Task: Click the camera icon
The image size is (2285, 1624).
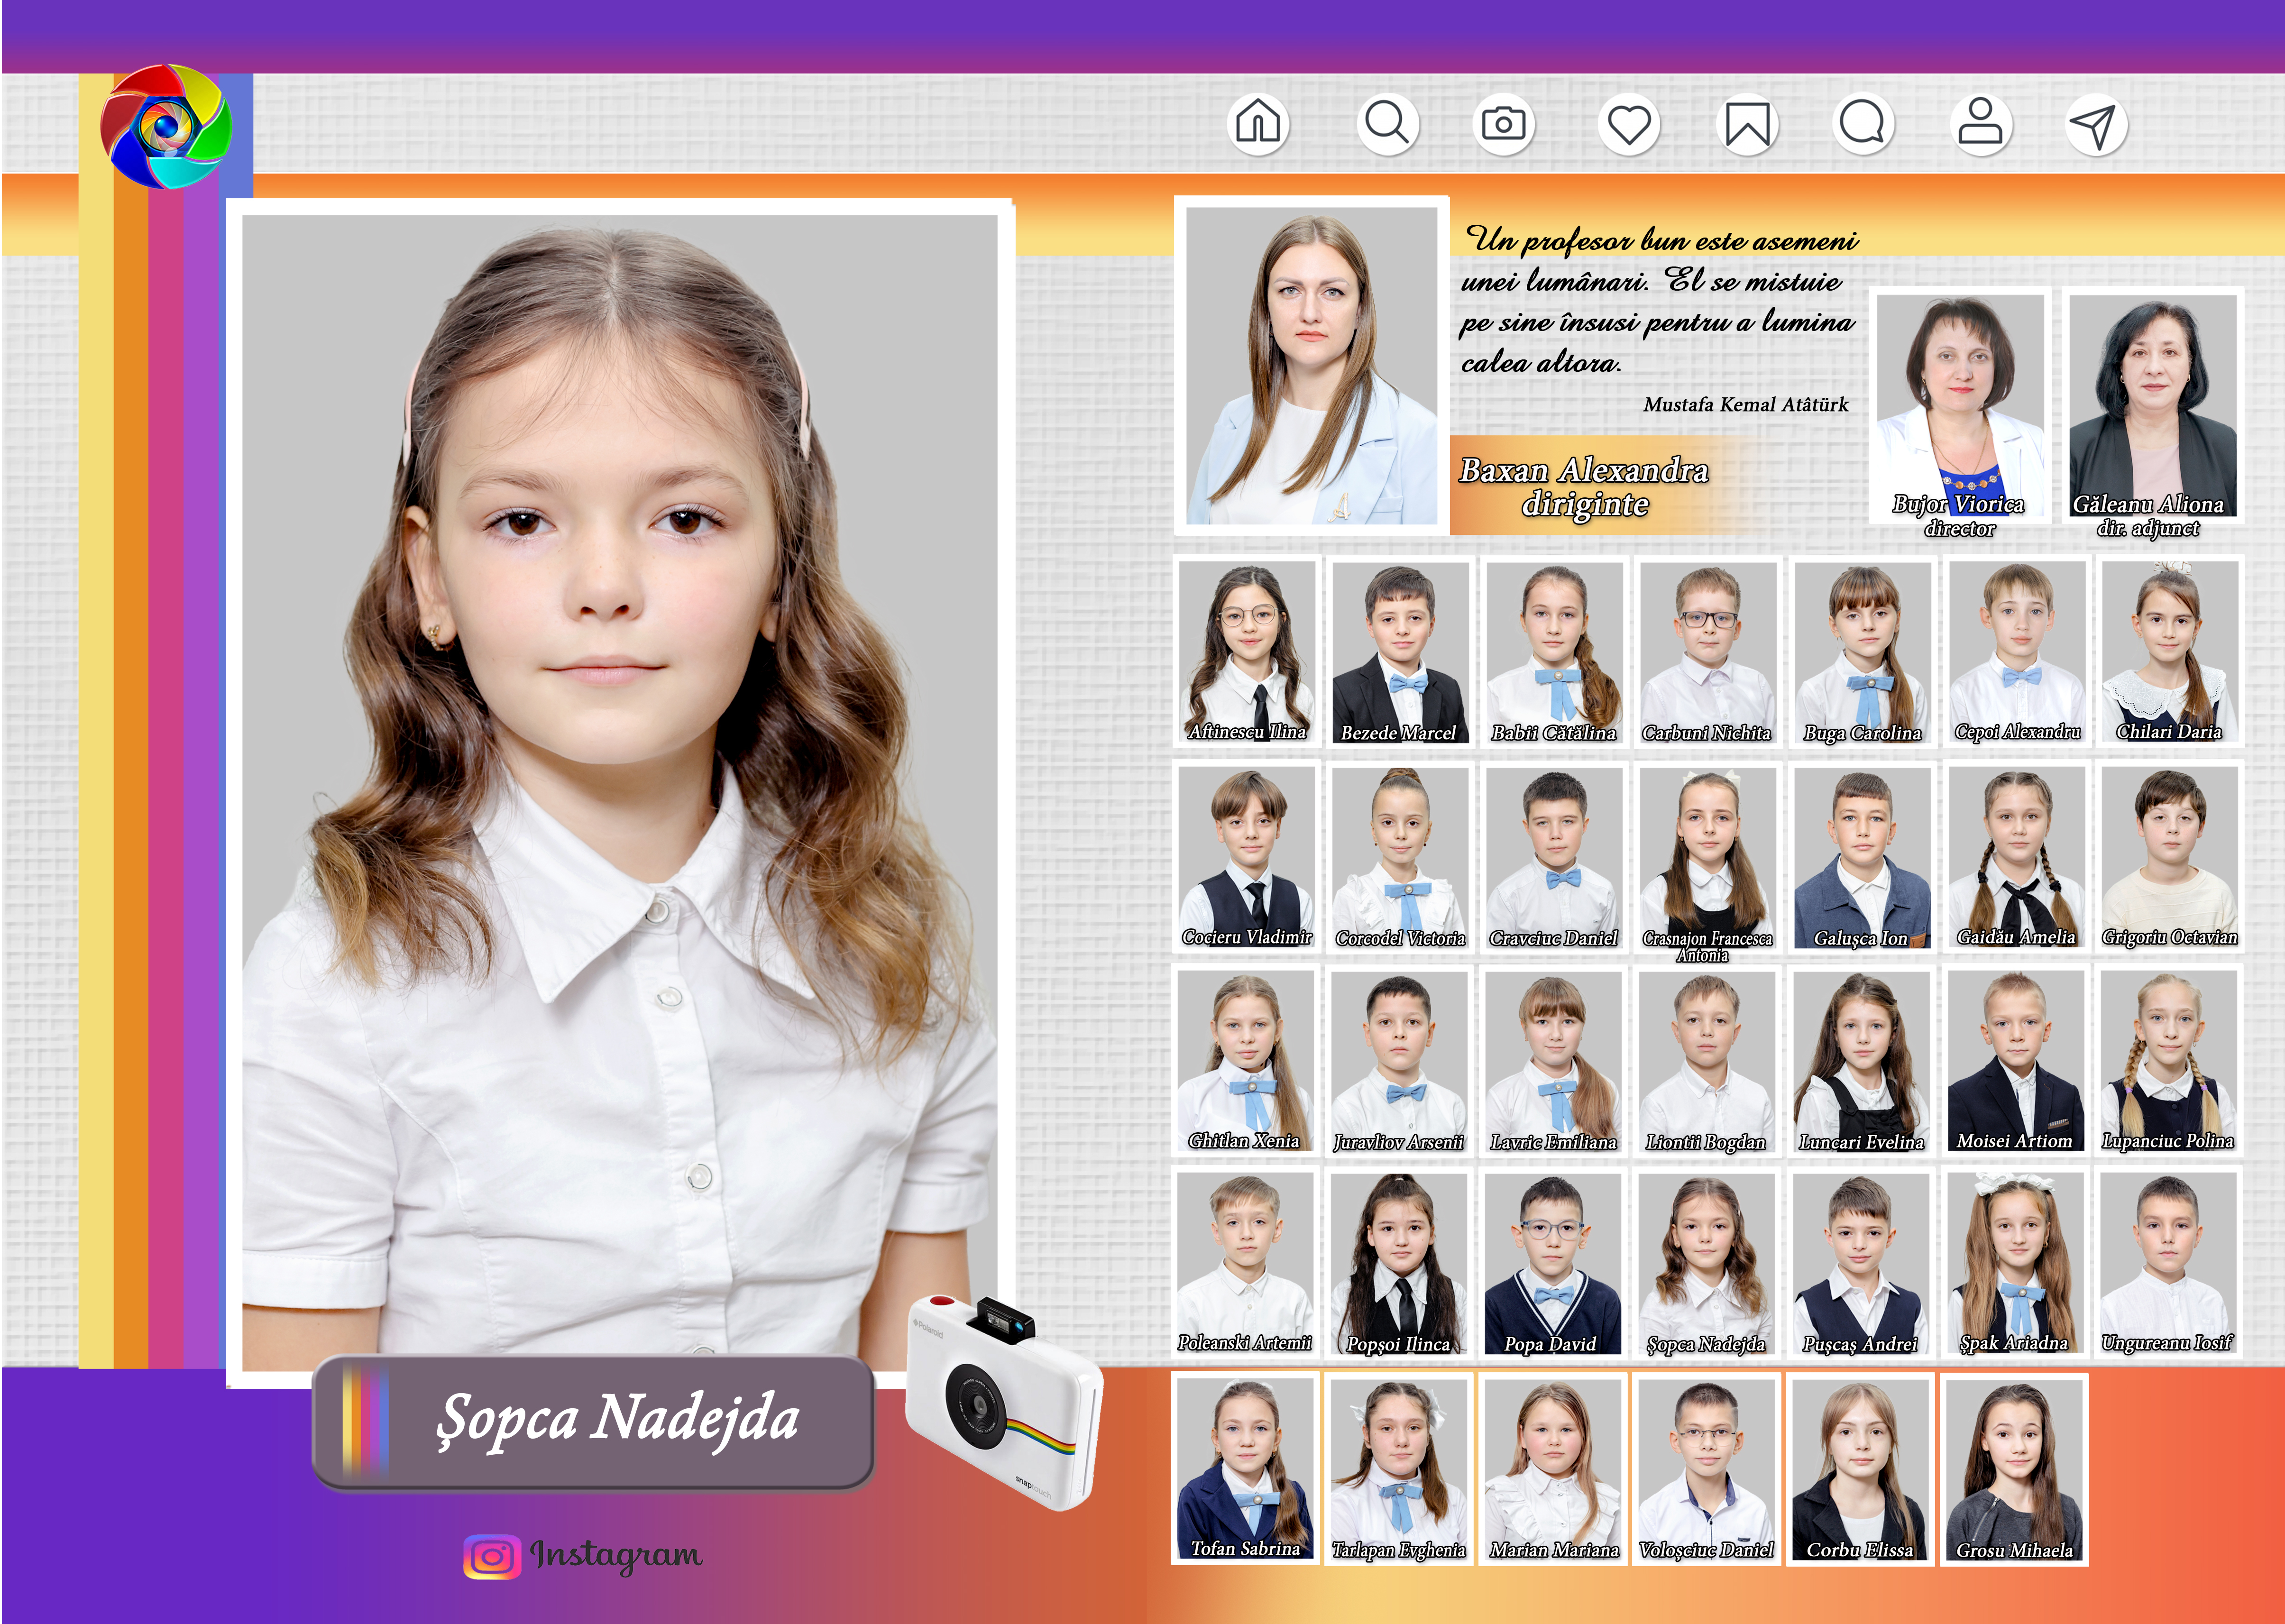Action: coord(1503,124)
